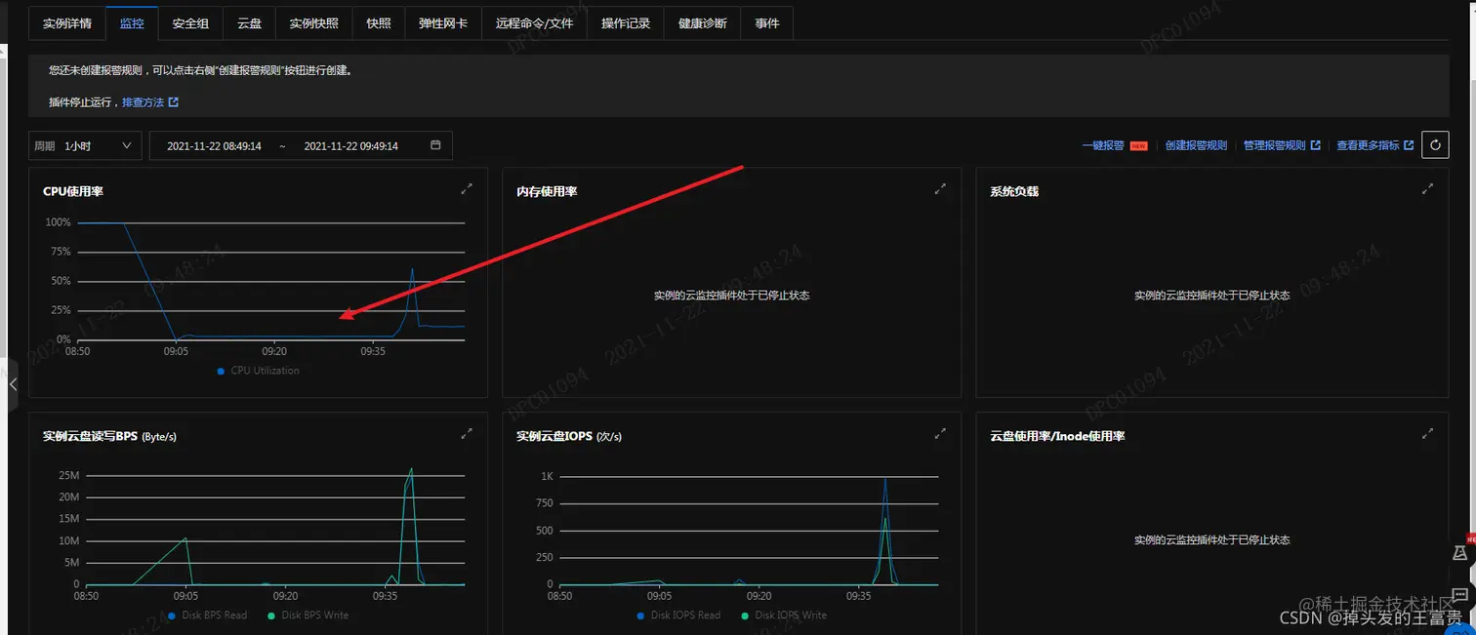Expand the collapsed left sidebar arrow
The width and height of the screenshot is (1476, 635).
12,385
